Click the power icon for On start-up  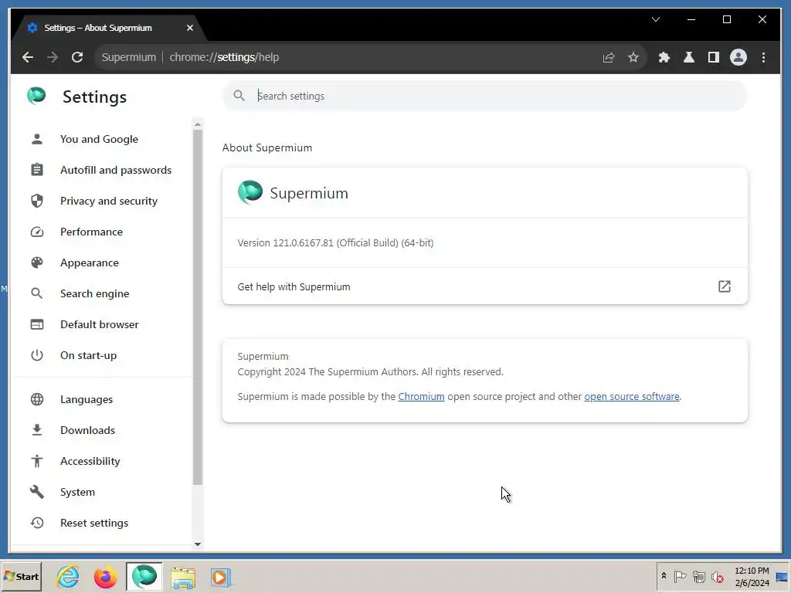37,355
